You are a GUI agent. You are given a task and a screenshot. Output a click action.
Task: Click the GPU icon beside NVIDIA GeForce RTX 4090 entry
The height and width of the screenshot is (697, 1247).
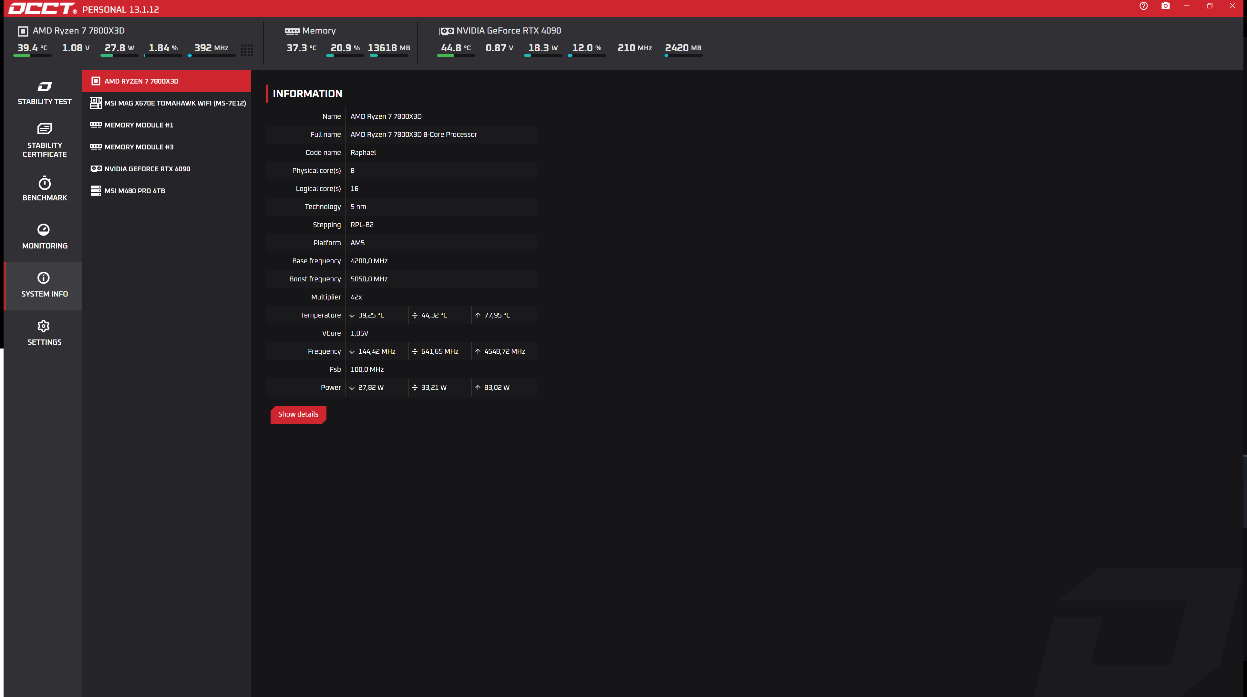(95, 169)
